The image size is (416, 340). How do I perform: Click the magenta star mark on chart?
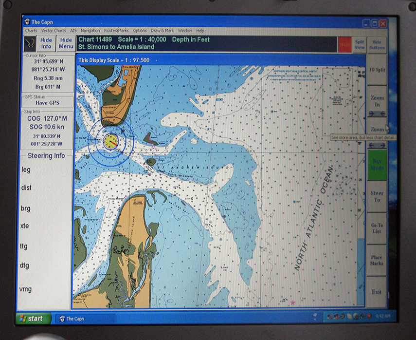pos(292,302)
